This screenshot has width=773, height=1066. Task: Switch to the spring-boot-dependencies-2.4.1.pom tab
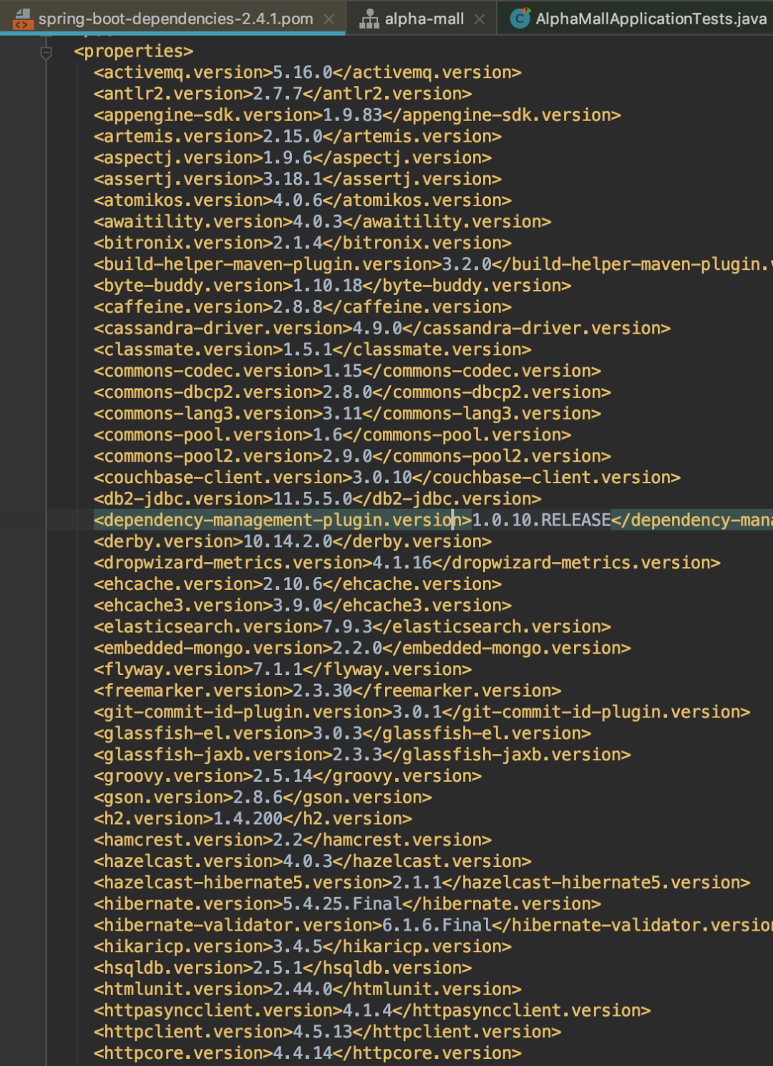(175, 19)
